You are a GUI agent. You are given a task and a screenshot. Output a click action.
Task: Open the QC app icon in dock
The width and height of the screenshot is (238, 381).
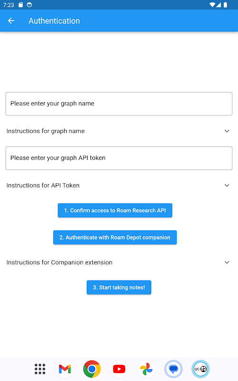200,369
